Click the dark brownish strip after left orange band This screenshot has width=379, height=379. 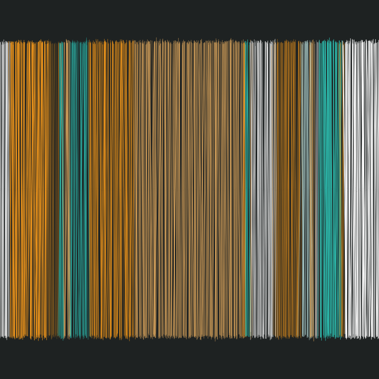pos(52,189)
